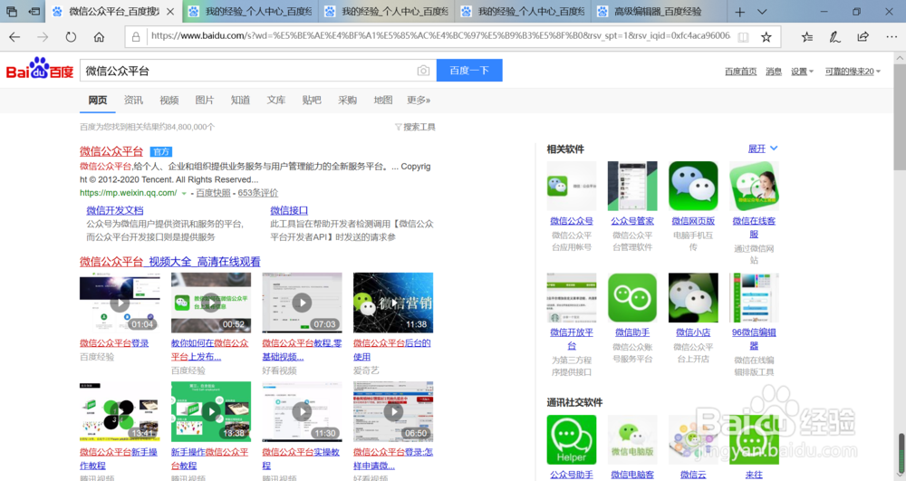Open 公众号管家 software icon
This screenshot has height=481, width=906.
[x=632, y=186]
